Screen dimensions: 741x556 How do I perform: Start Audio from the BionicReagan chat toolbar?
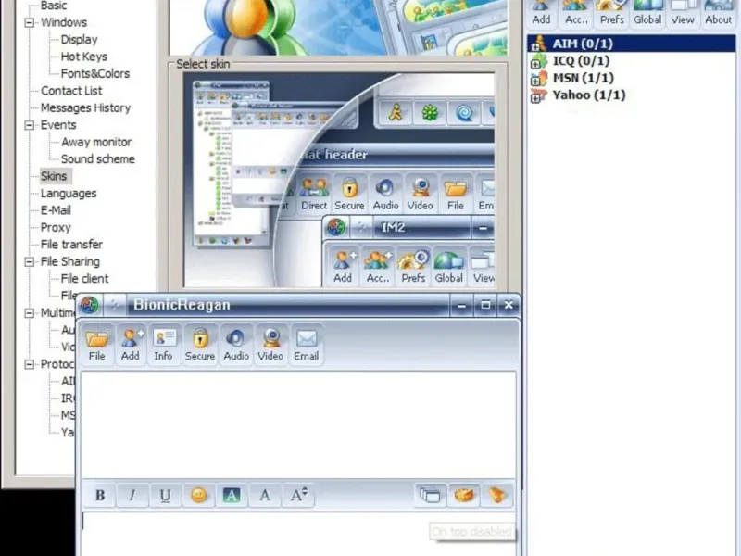pyautogui.click(x=236, y=345)
